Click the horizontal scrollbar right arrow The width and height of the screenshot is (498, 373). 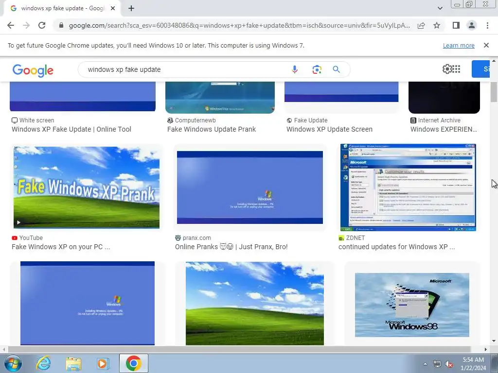pos(486,349)
